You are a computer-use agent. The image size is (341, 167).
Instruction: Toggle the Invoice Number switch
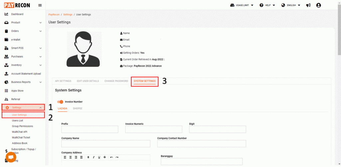click(60, 102)
